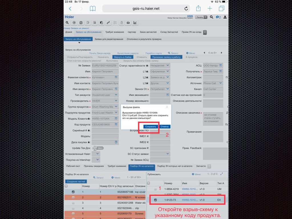The height and width of the screenshot is (219, 292).
Task: Switch to Склад Запчастей screen tab
Action: click(169, 32)
